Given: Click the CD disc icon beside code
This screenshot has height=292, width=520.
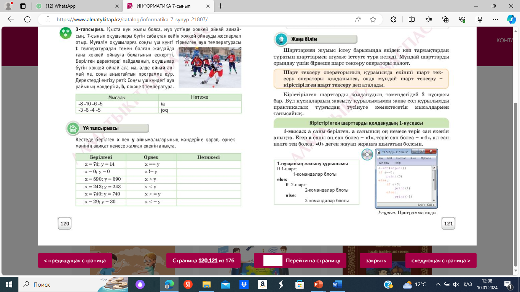Looking at the screenshot, I should point(367,154).
